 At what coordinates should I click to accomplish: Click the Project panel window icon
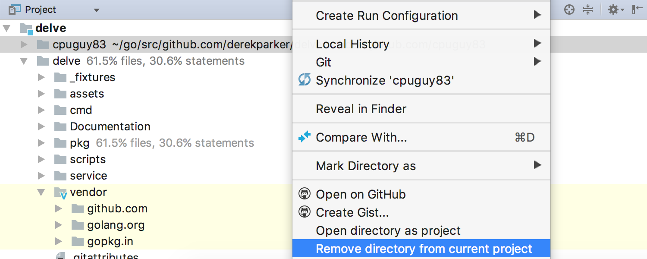tap(15, 9)
